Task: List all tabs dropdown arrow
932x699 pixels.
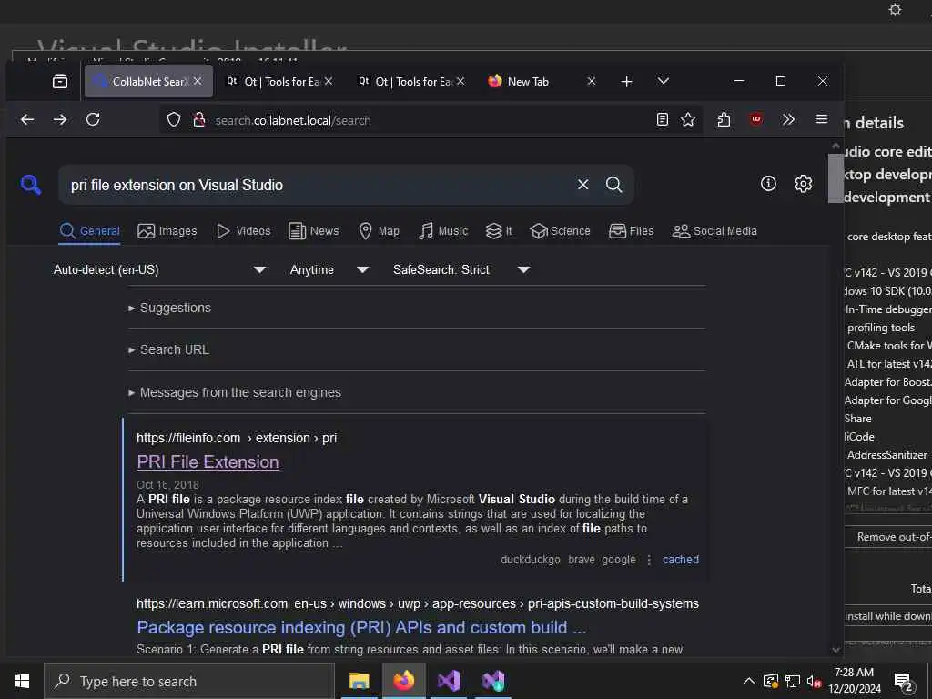Action: (x=664, y=81)
